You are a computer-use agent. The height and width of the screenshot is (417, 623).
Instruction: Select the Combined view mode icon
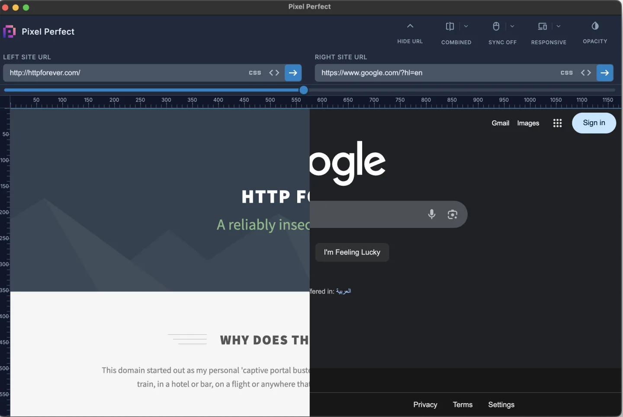tap(450, 26)
